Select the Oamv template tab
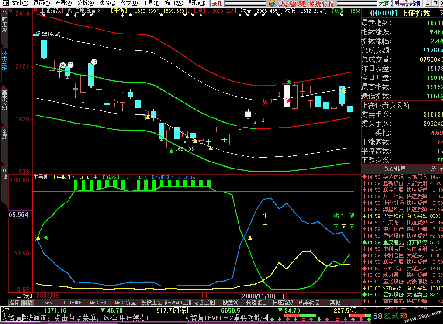The image size is (443, 324). coord(47,303)
